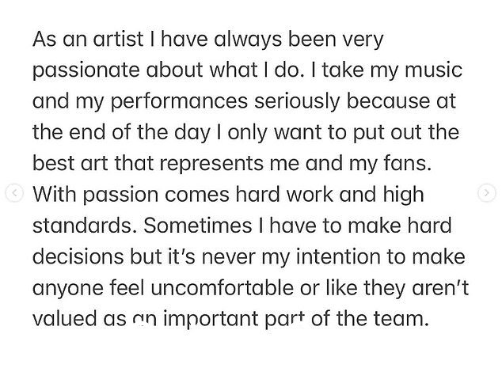Click the long word "uncomfortable"

(x=222, y=287)
